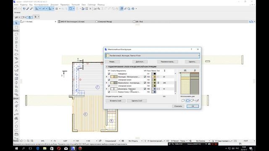Open the File menu
269x151 pixels.
[16, 5]
